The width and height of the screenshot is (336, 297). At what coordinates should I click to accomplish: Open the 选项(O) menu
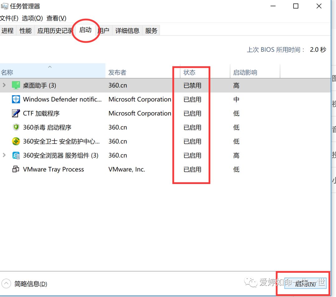coord(32,18)
